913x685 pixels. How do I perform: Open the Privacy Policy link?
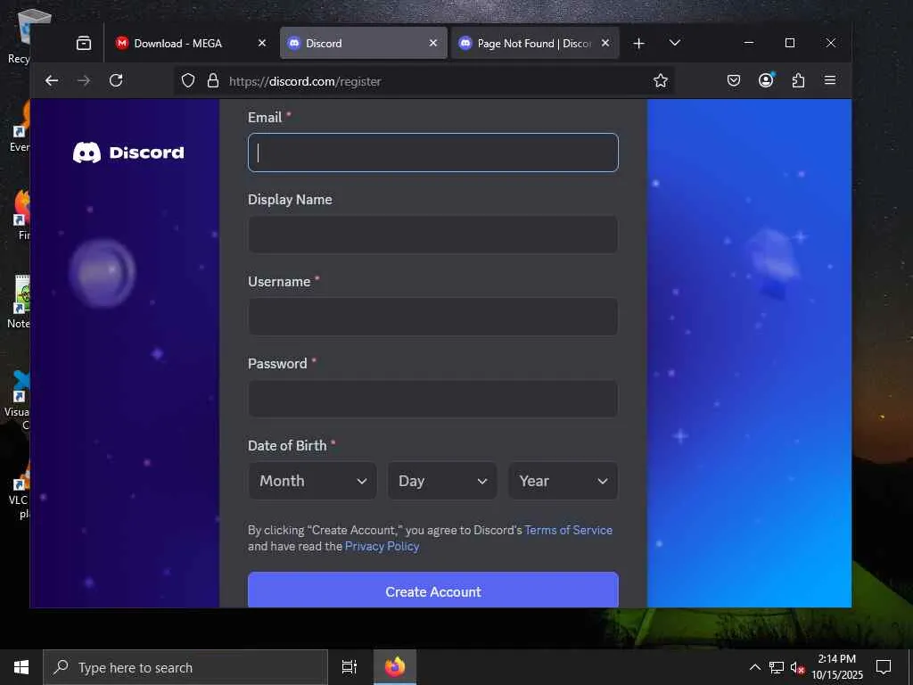click(382, 547)
